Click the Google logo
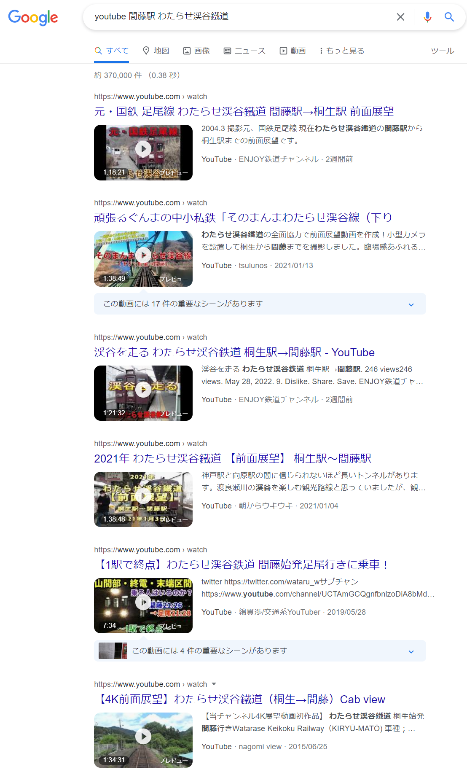 click(x=33, y=17)
